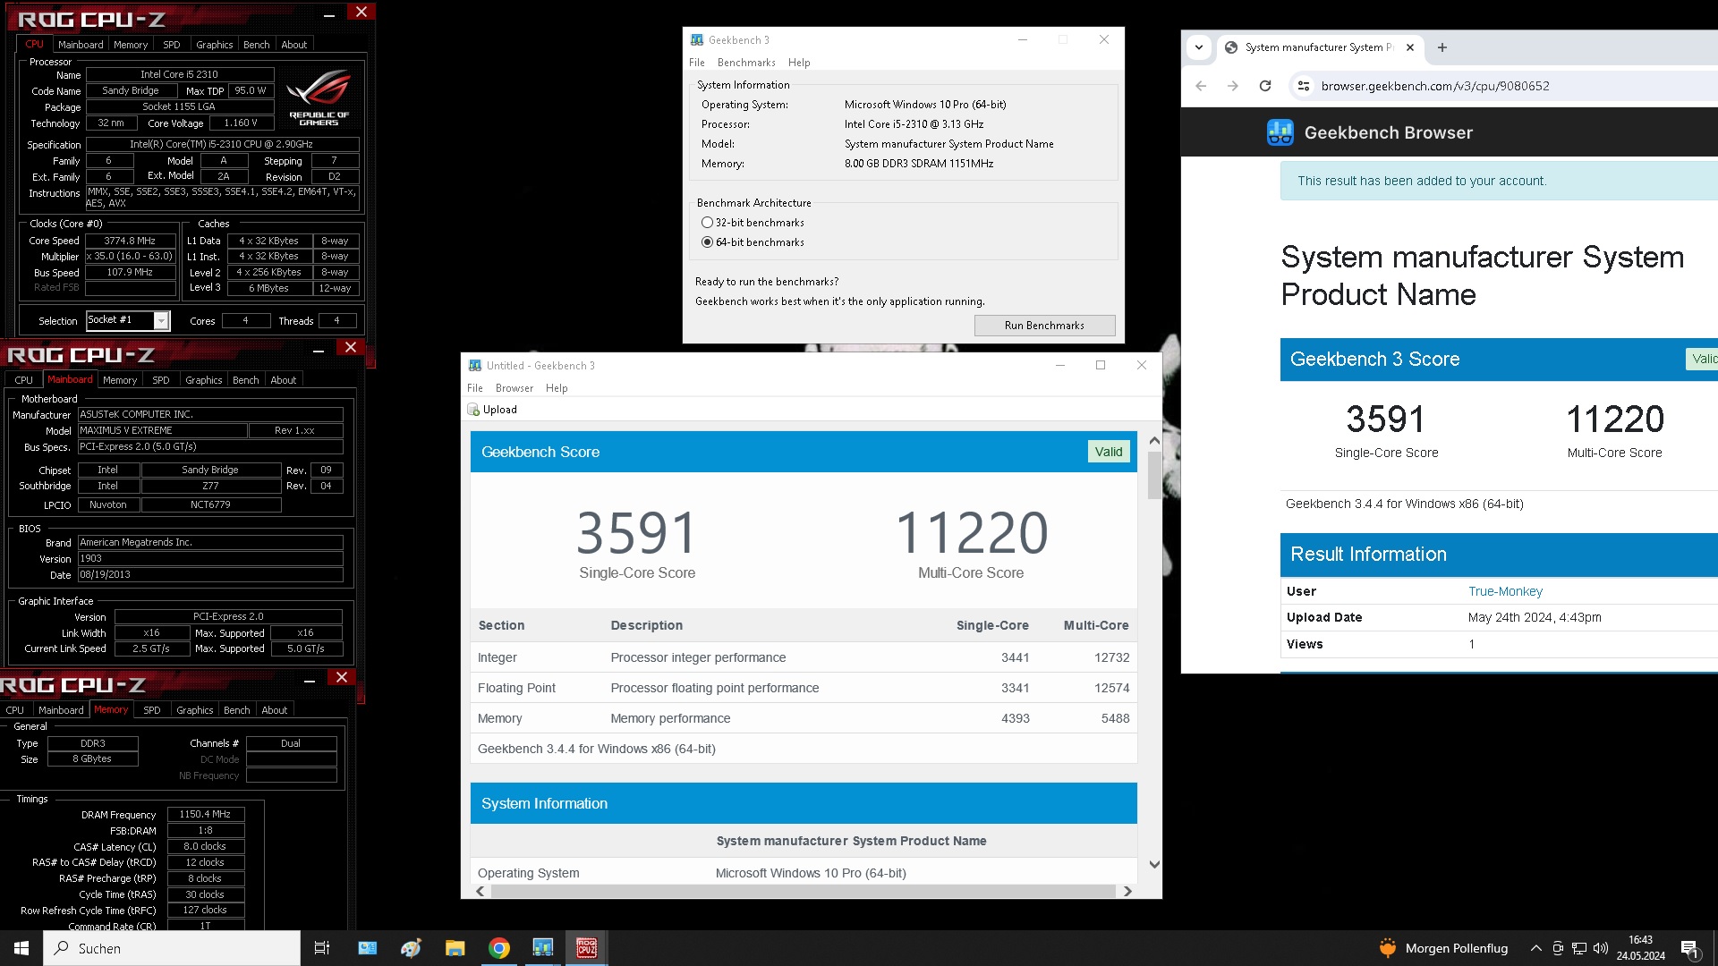1718x966 pixels.
Task: Click the Windows Start button
Action: (x=21, y=948)
